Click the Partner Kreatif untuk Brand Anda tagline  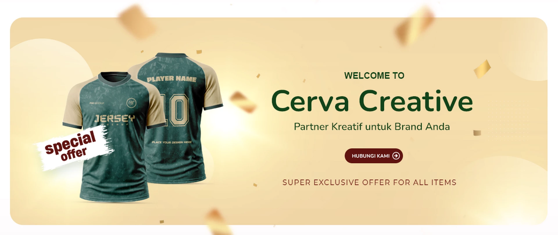(372, 127)
